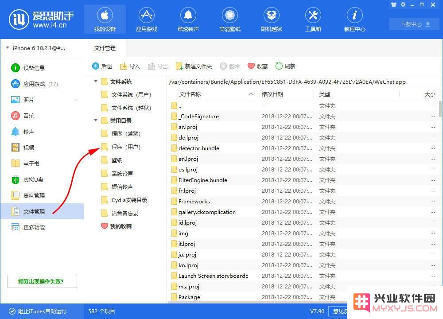Viewport: 443px width, 319px height.
Task: Sort by 修改日期 column header
Action: [284, 94]
